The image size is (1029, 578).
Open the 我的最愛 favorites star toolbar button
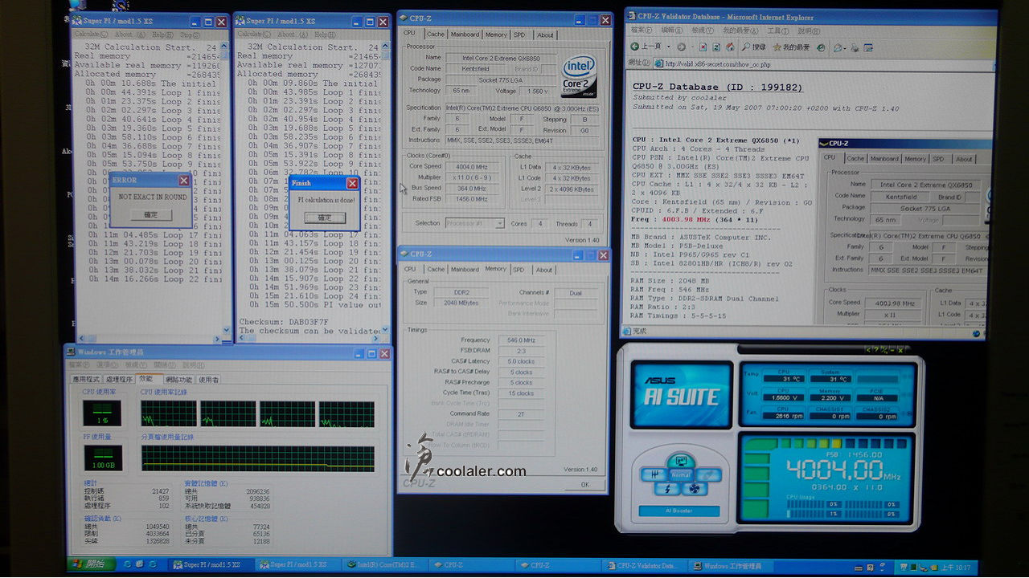(x=791, y=47)
